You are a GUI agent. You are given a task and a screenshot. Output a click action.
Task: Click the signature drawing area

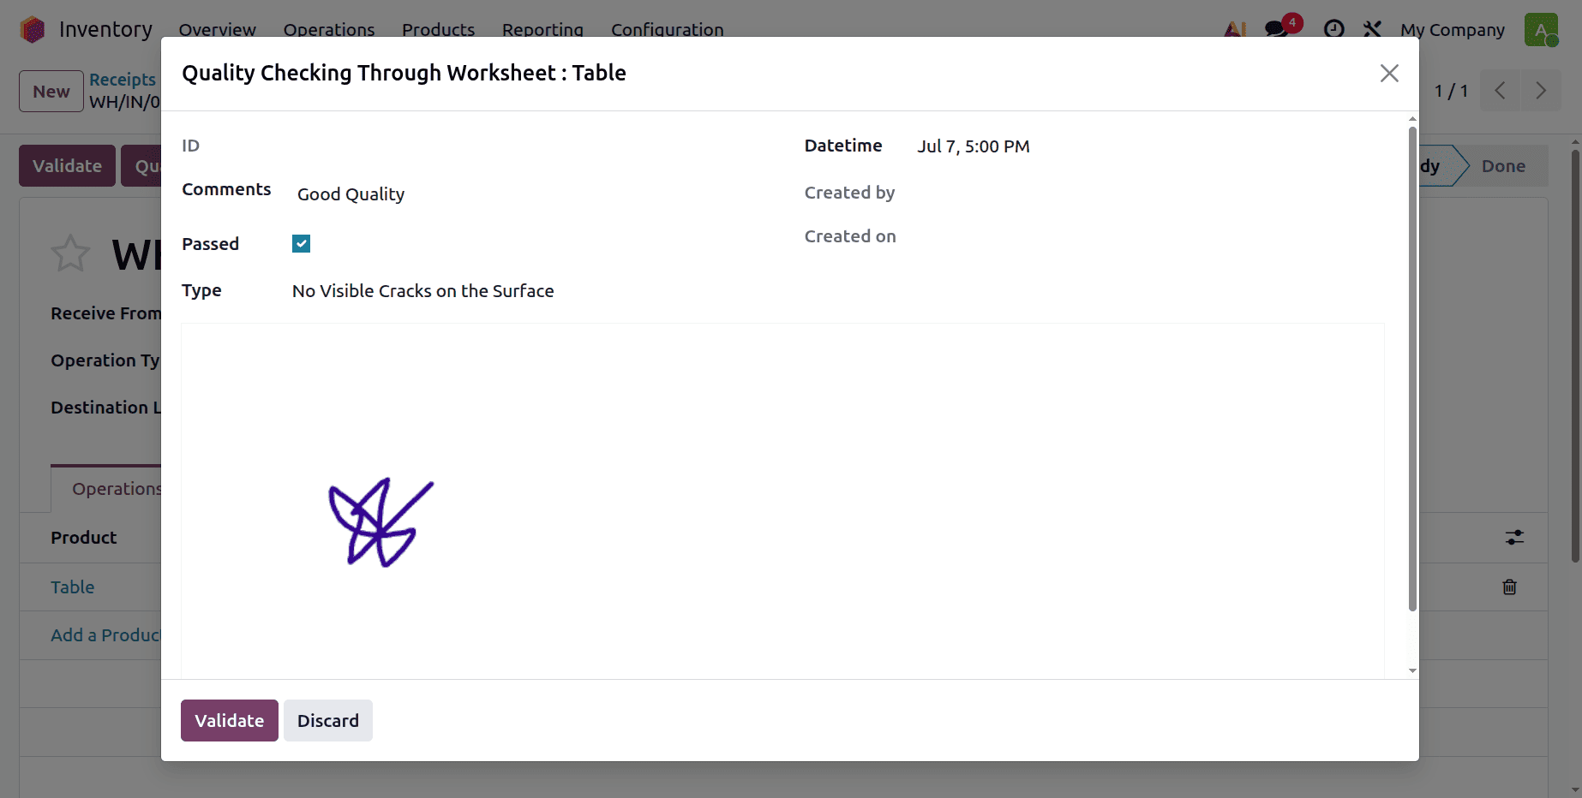(782, 501)
